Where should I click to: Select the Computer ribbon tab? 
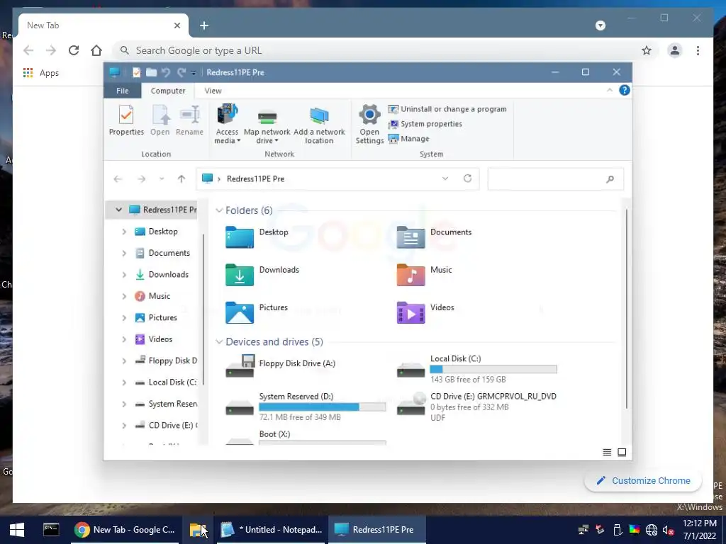tap(167, 91)
